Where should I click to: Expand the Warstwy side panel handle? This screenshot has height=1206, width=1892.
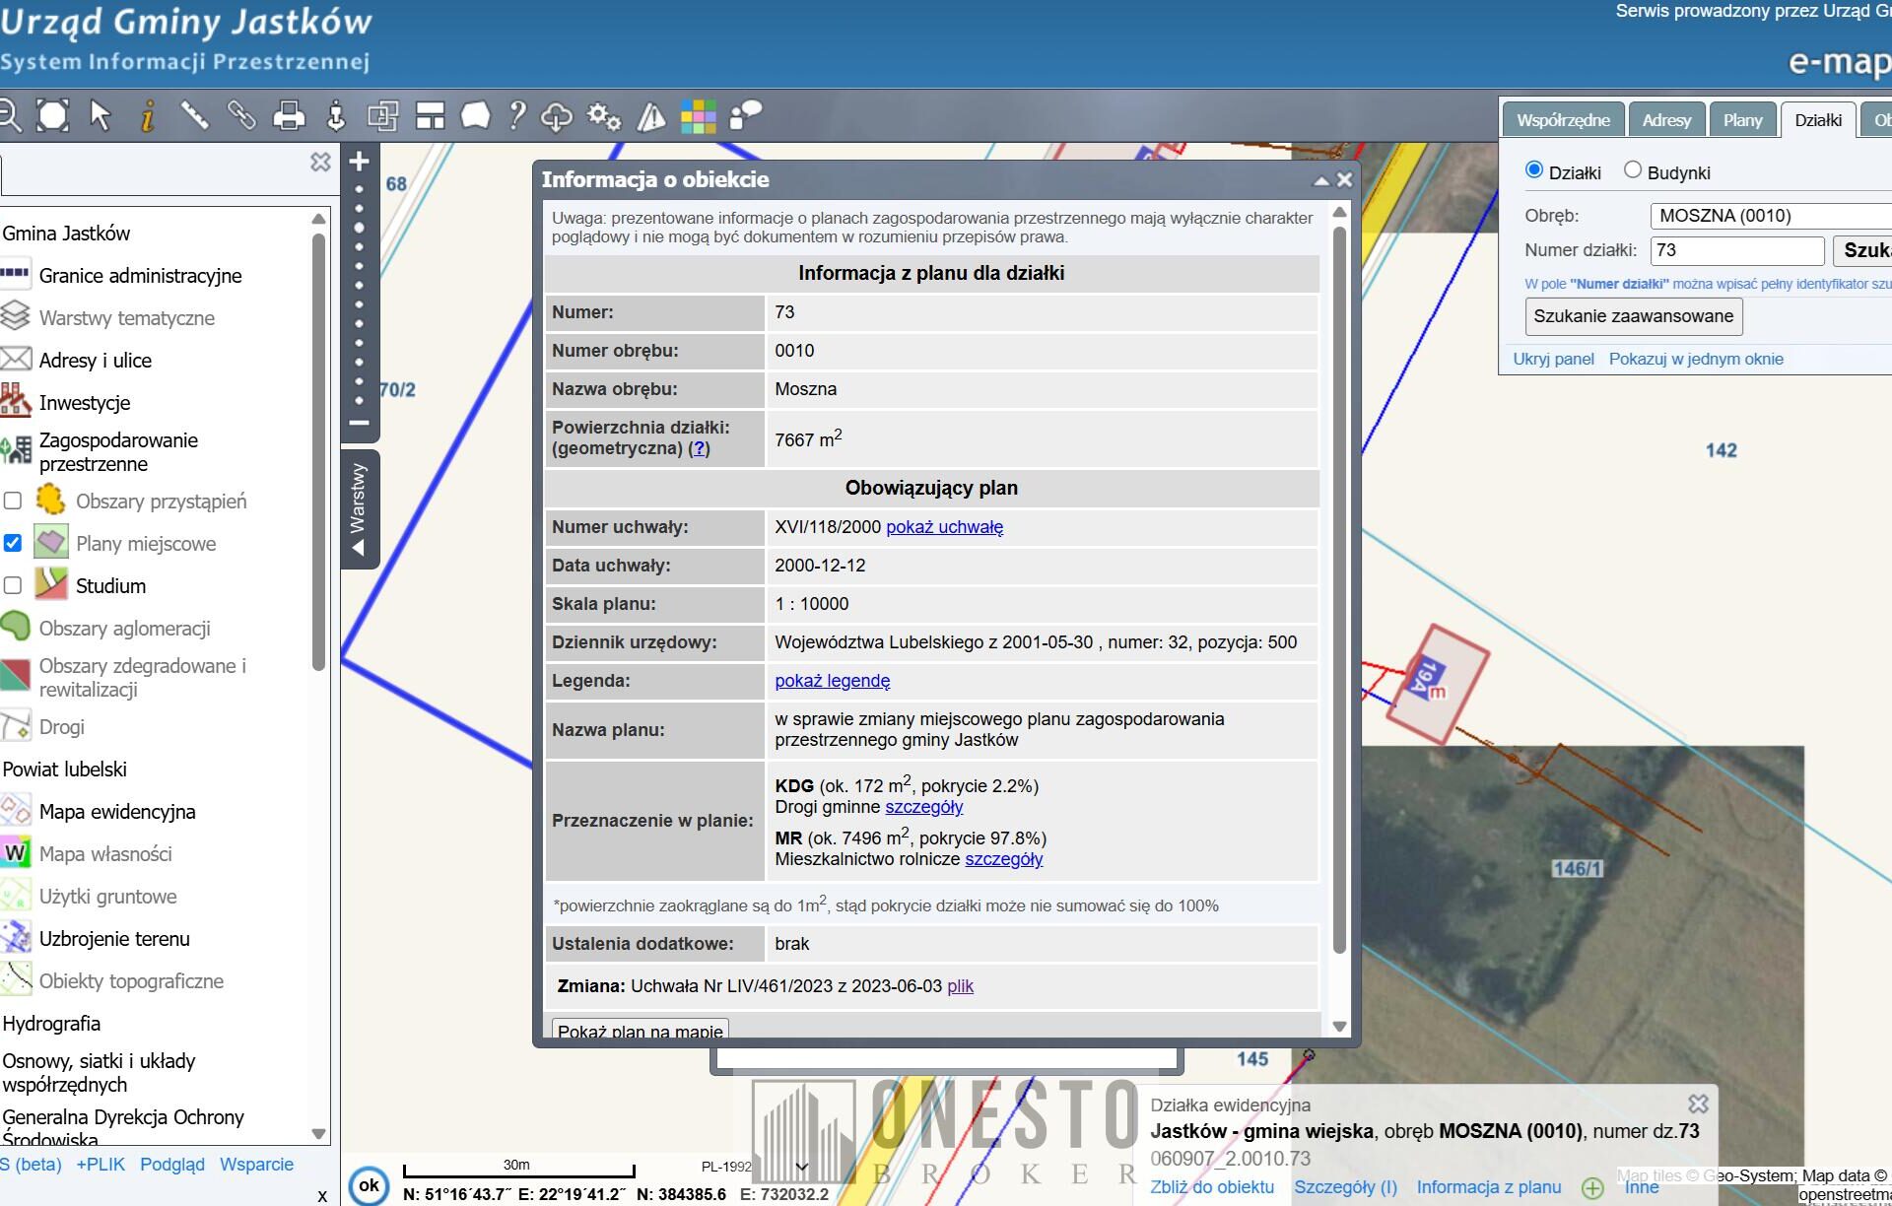click(359, 509)
